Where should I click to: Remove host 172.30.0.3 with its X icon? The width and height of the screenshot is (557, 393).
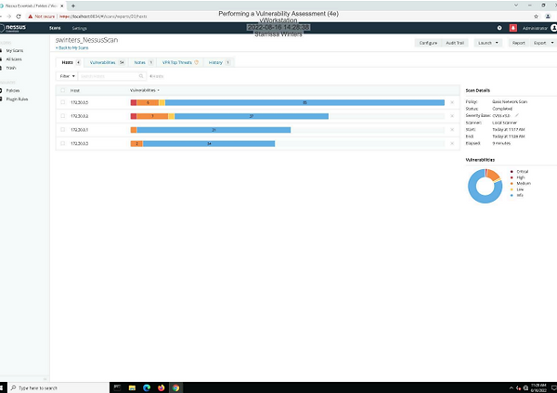[x=452, y=143]
